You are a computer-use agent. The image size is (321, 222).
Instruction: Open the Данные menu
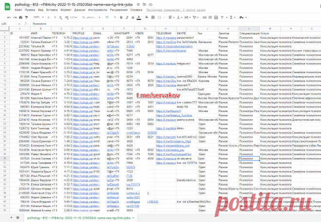pos(80,10)
